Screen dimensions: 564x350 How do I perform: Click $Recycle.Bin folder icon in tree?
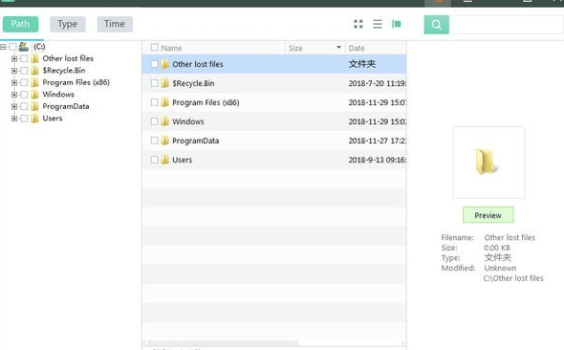coord(34,70)
